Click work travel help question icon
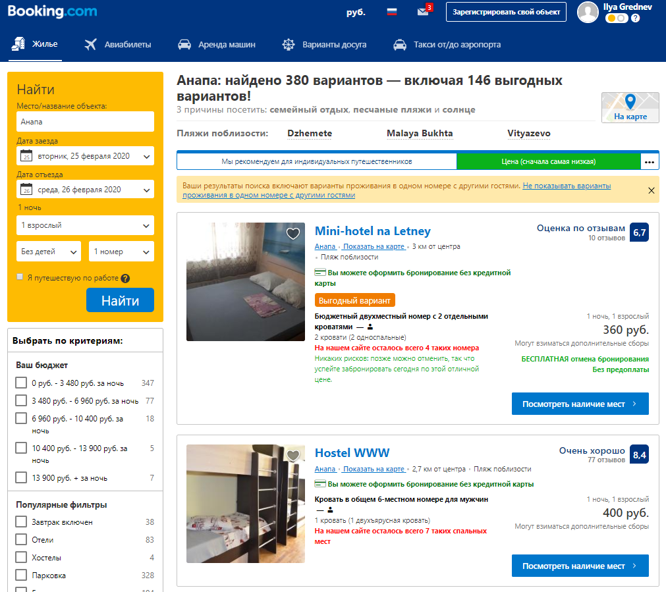This screenshot has height=592, width=666. click(x=125, y=279)
